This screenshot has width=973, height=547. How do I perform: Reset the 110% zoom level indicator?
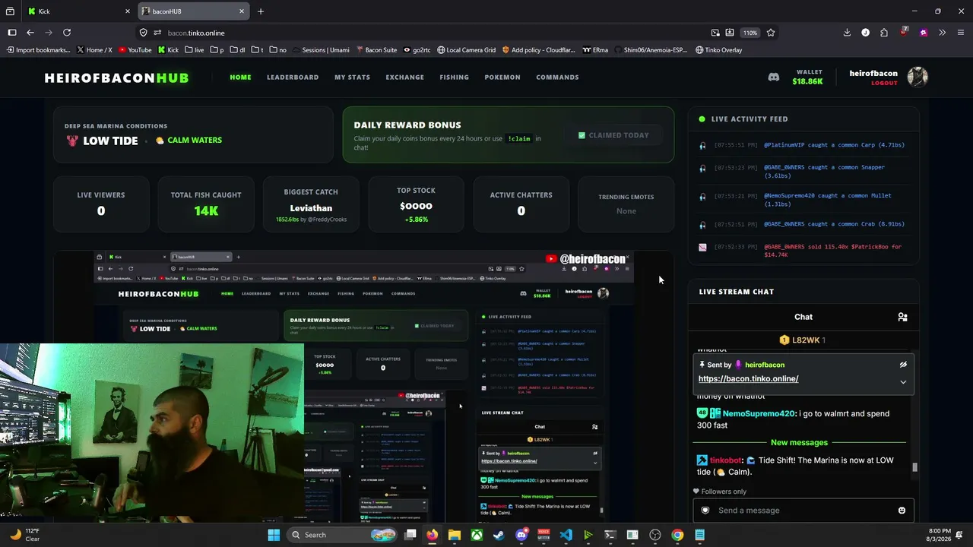pyautogui.click(x=750, y=33)
